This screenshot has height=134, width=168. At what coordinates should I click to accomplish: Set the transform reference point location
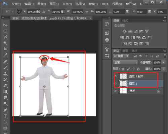pyautogui.click(x=19, y=12)
